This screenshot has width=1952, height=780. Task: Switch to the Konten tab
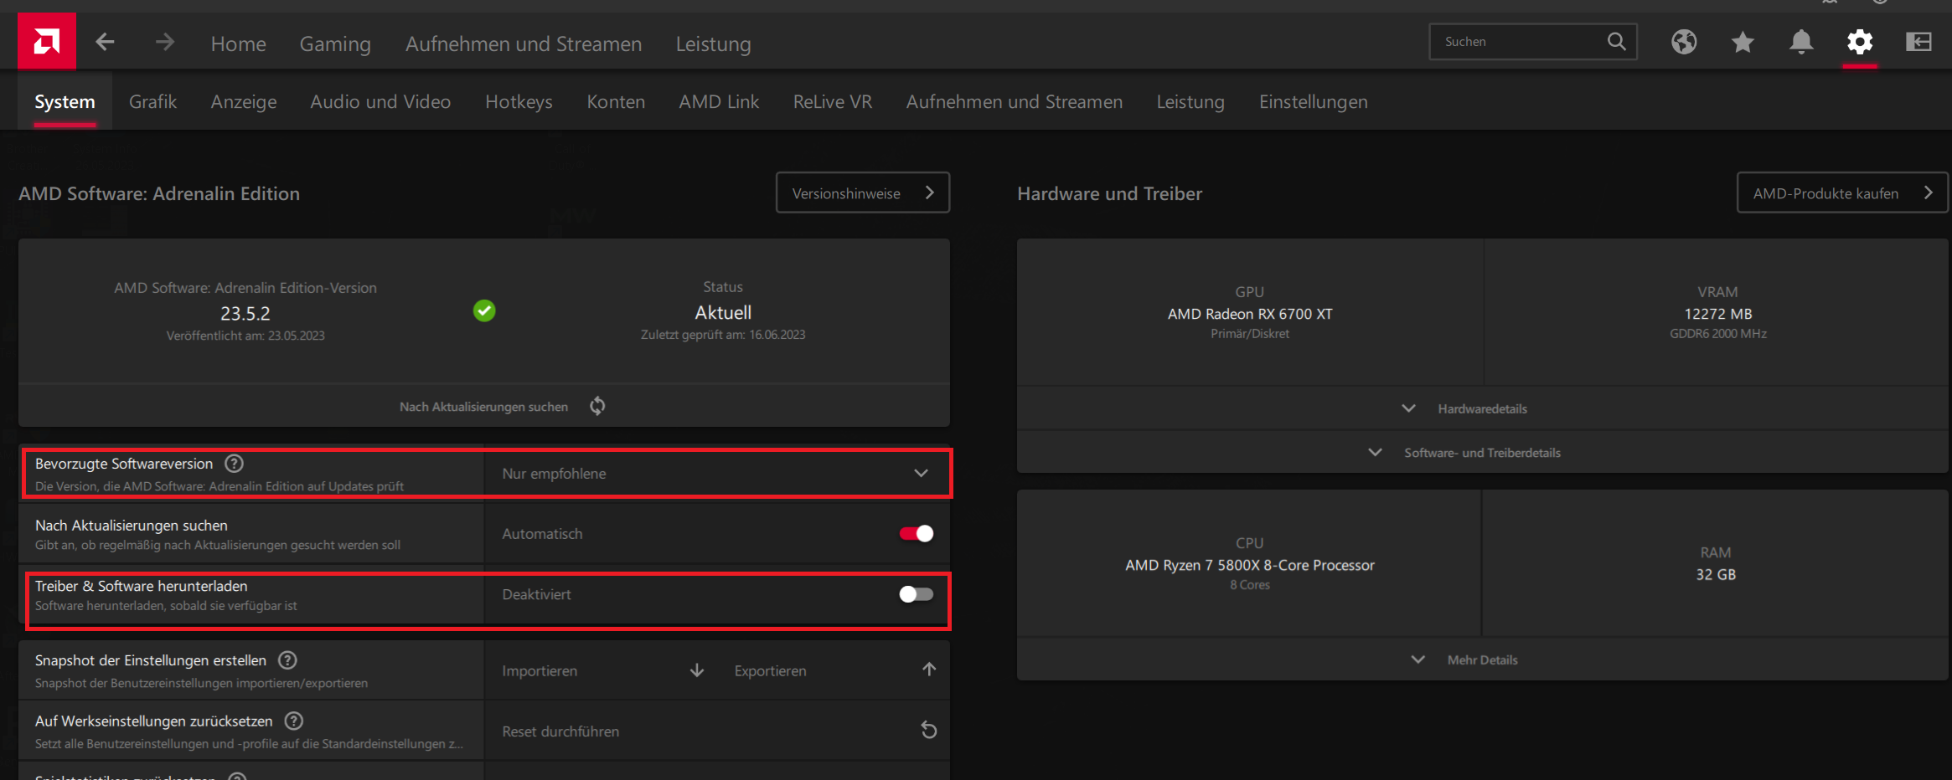pyautogui.click(x=616, y=101)
